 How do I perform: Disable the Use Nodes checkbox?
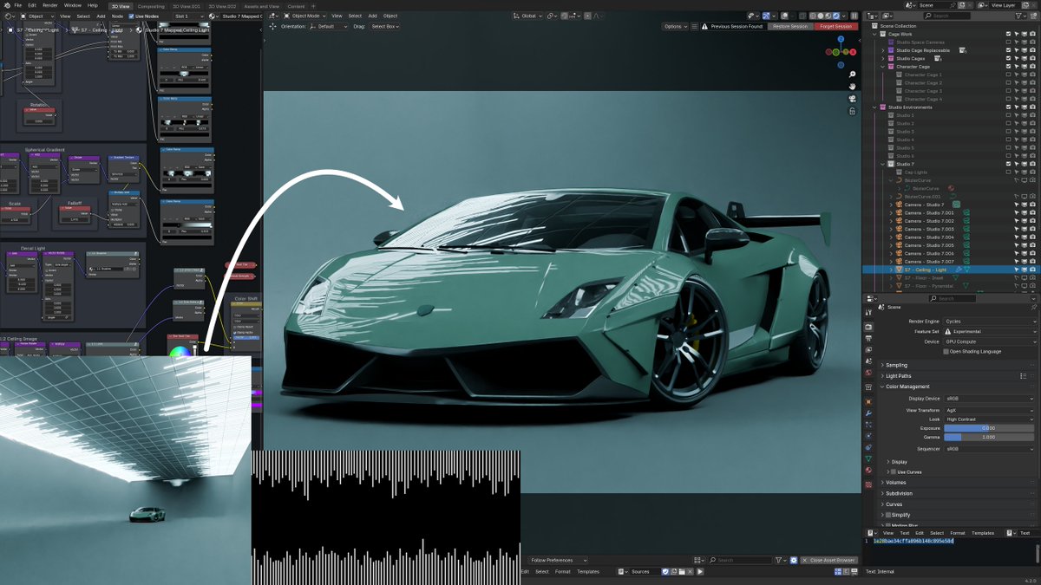[129, 16]
